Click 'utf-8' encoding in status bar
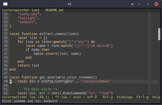 coord(92,97)
